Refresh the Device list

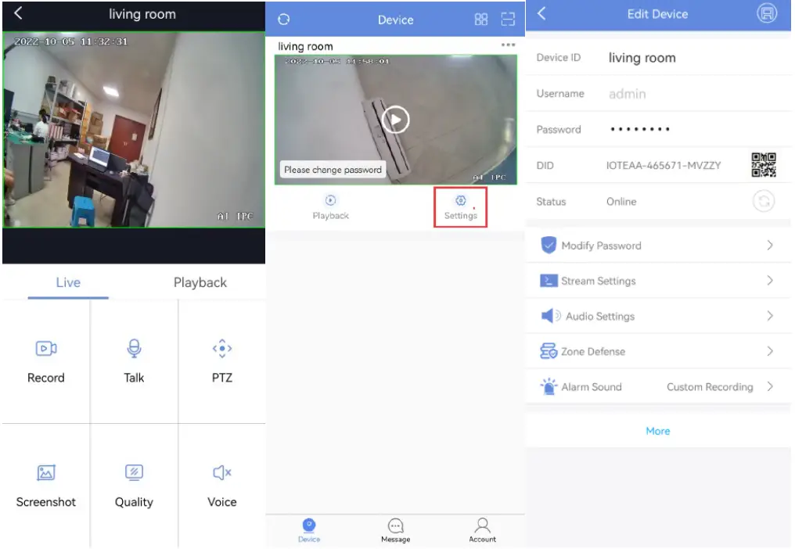[284, 20]
